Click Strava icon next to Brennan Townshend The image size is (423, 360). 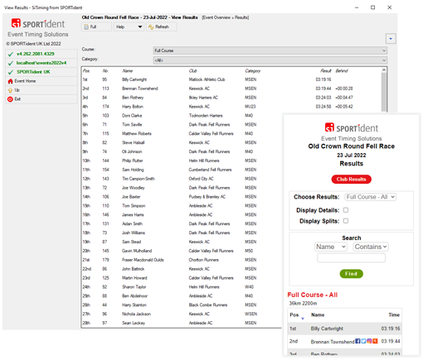click(375, 341)
